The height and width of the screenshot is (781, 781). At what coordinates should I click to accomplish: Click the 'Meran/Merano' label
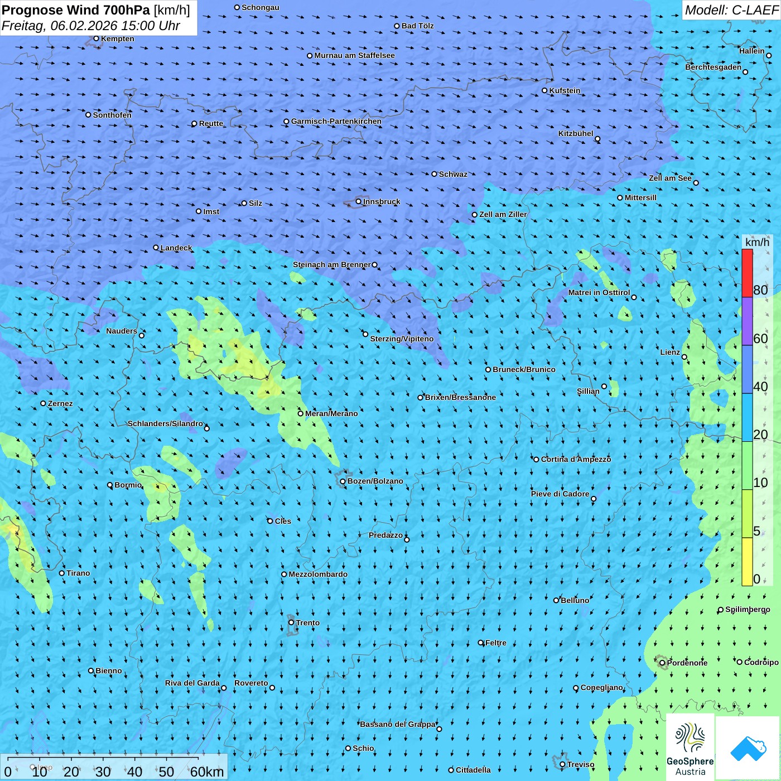(331, 413)
